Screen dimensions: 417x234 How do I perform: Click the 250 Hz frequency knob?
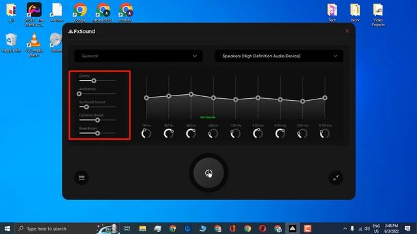tap(169, 133)
